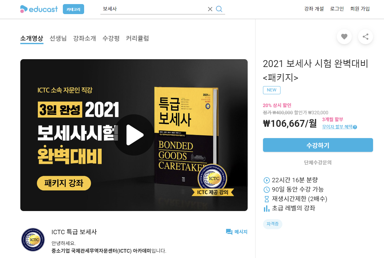Click the 로그인 link

[x=337, y=9]
